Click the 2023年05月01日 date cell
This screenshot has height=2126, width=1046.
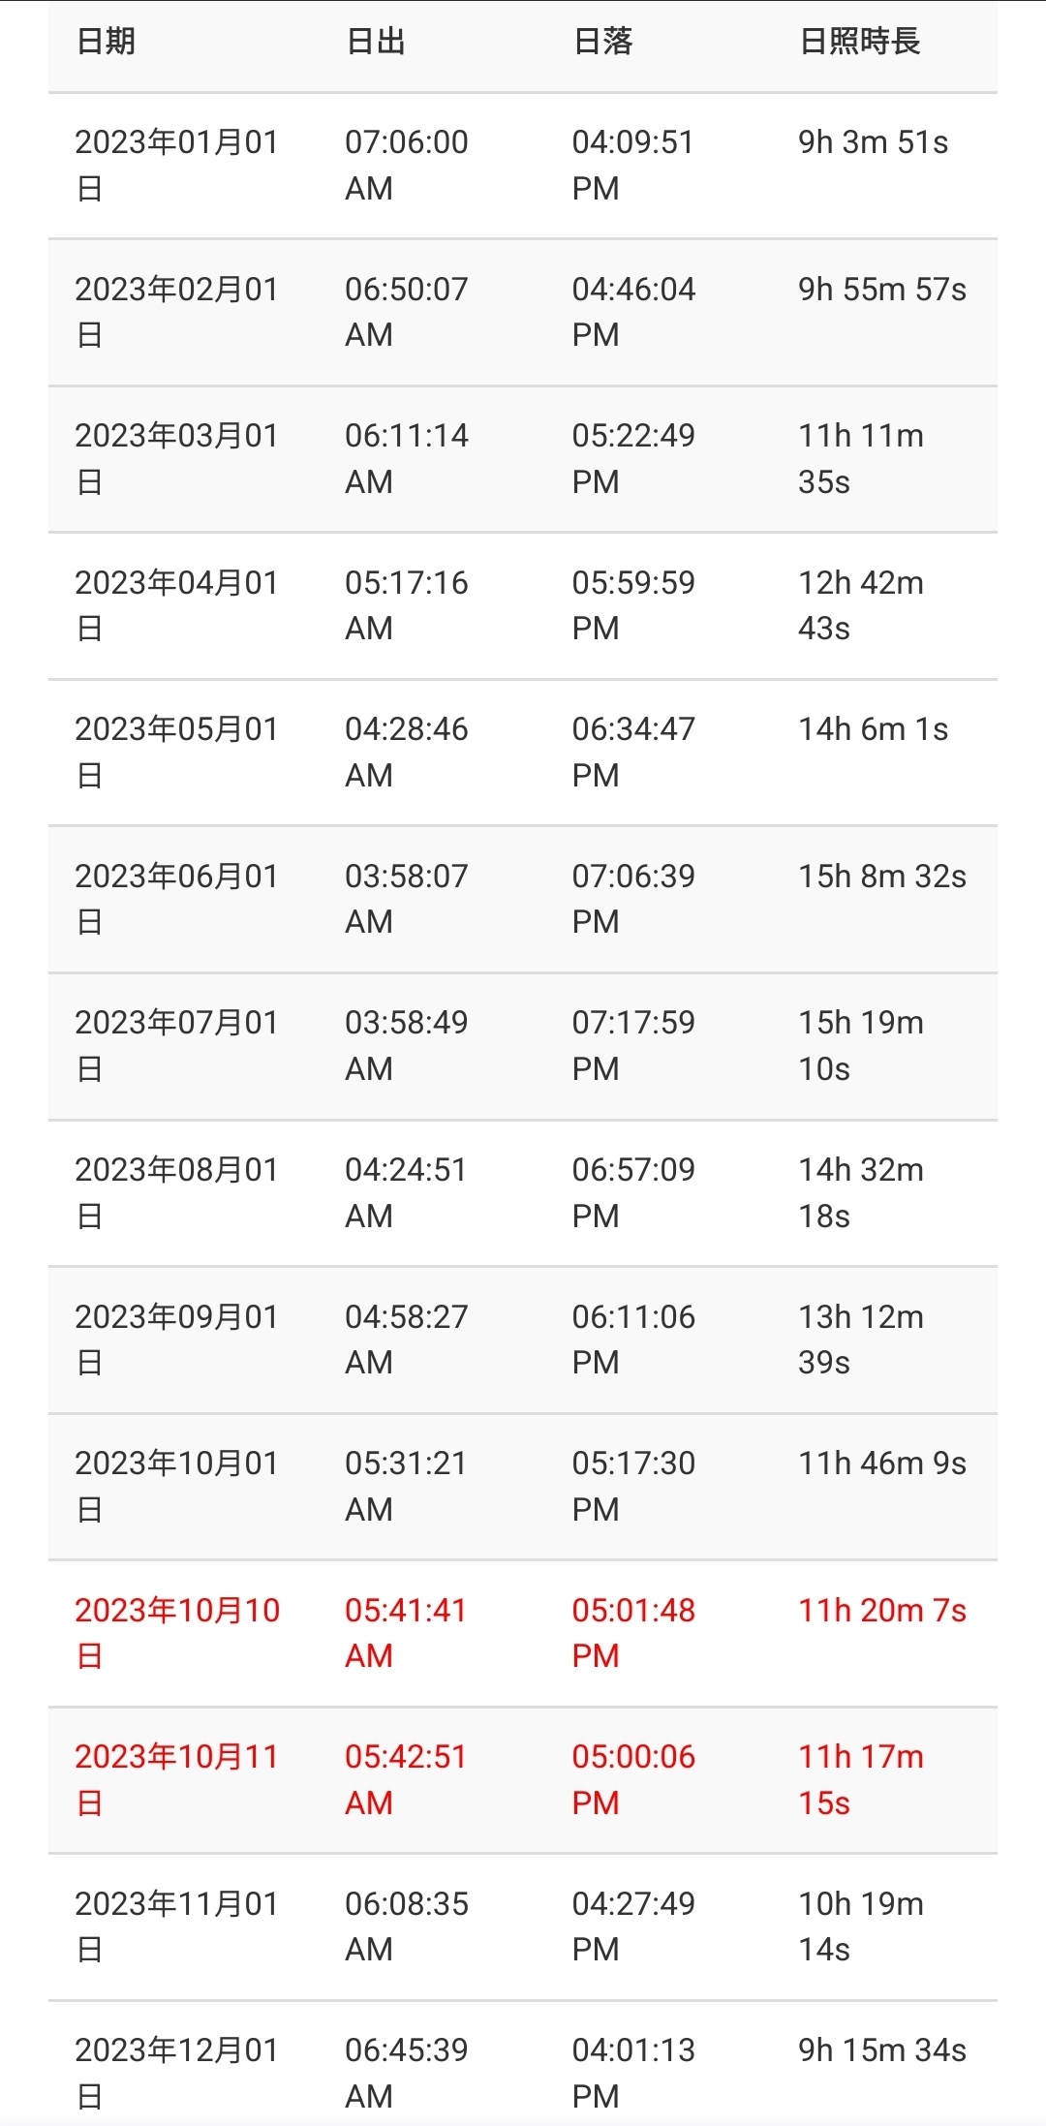coord(176,752)
